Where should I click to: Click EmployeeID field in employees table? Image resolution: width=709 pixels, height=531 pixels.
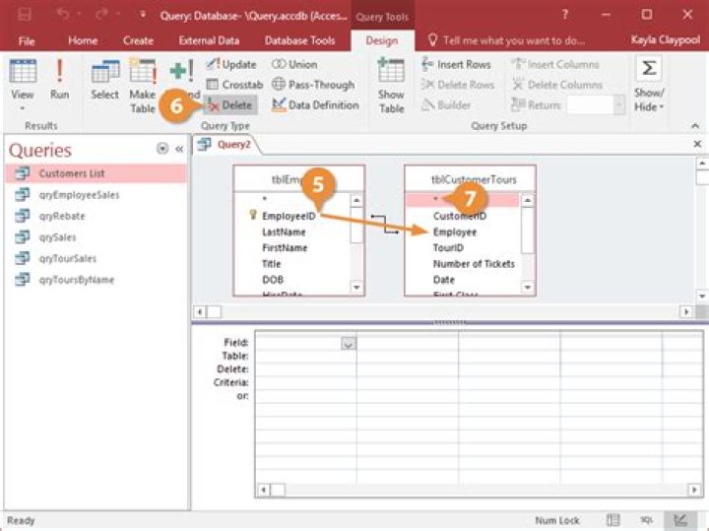(x=289, y=216)
